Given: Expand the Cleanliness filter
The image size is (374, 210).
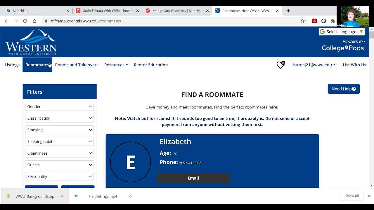Looking at the screenshot, I should pyautogui.click(x=60, y=153).
